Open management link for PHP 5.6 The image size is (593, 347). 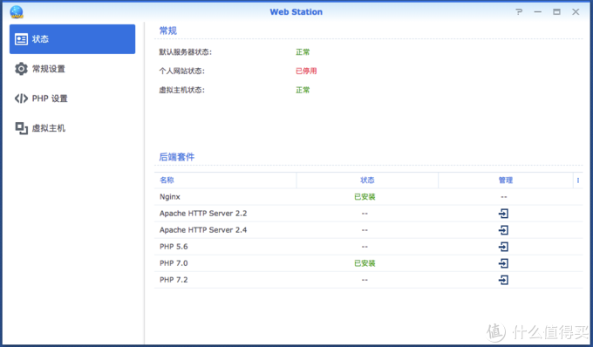(503, 247)
